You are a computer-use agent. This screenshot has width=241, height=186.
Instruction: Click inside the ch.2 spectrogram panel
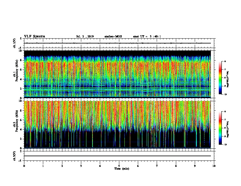(117, 125)
